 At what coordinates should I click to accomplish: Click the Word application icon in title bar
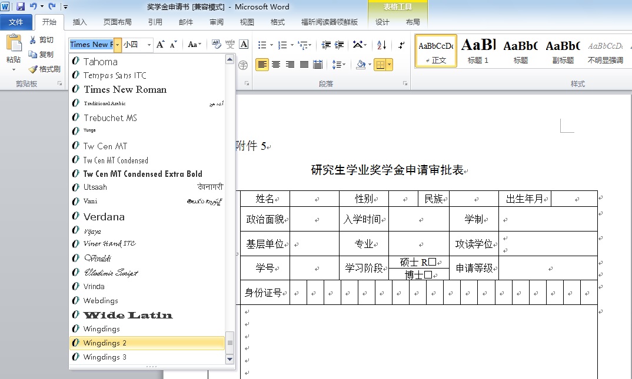pos(5,6)
